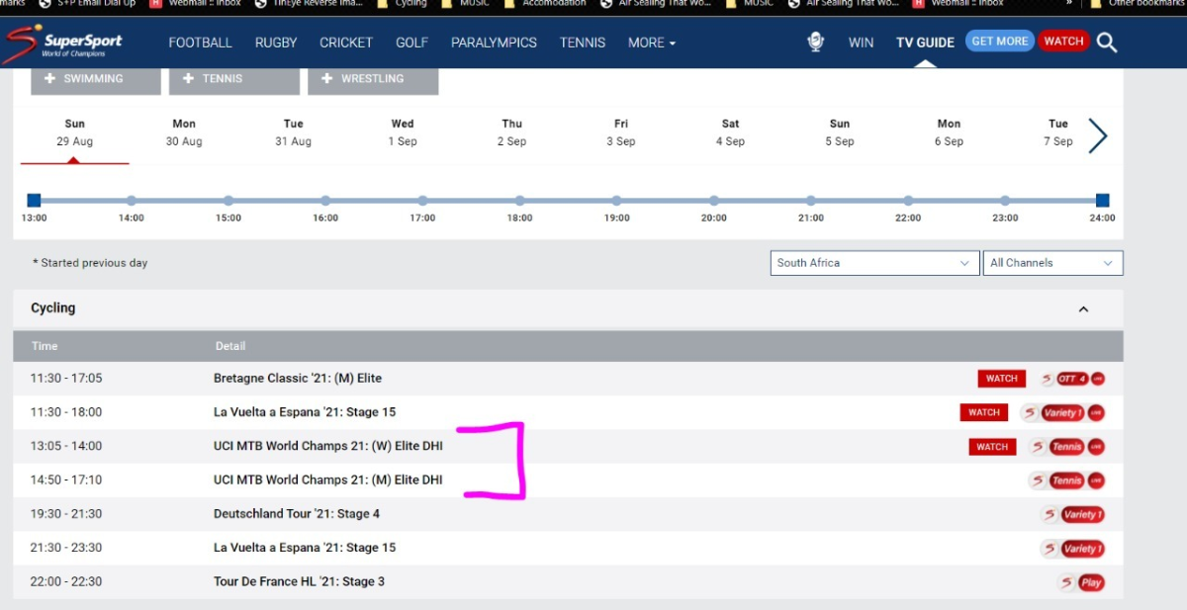Click the Play channel badge for Tour De France

[1091, 582]
